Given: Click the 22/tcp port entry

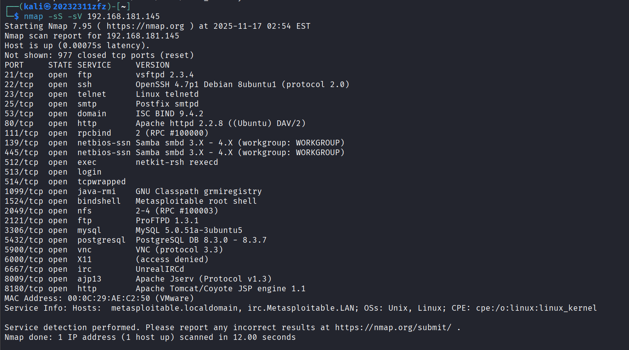Looking at the screenshot, I should click(19, 85).
